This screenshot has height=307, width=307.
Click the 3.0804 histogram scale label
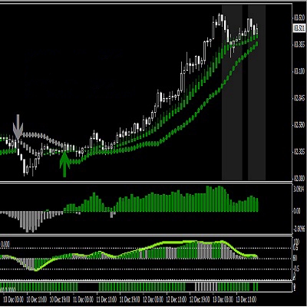point(299,190)
